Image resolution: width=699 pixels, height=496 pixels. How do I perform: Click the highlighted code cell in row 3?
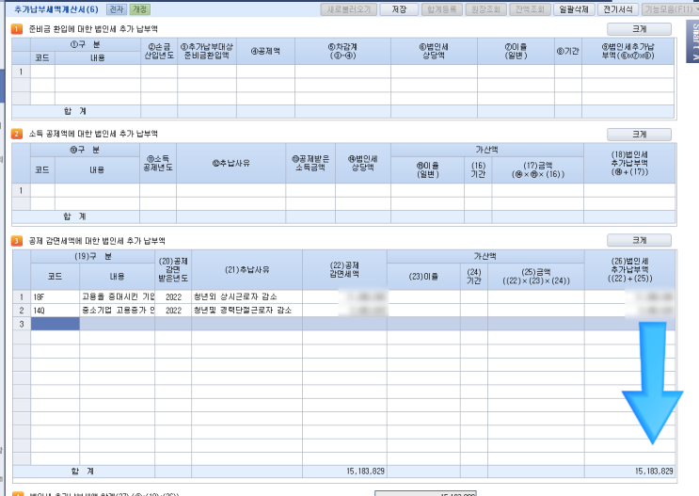pyautogui.click(x=56, y=324)
